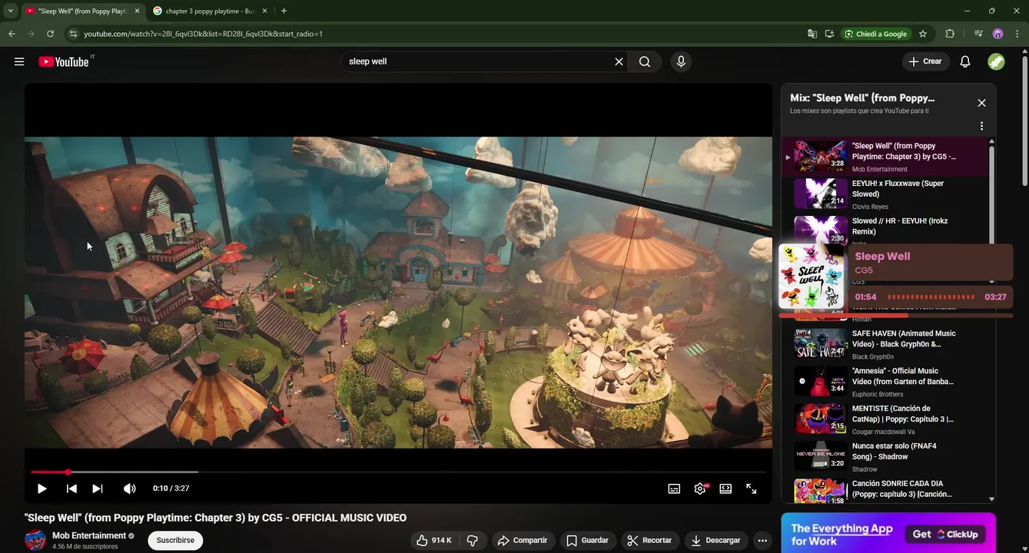Seek on the video progress bar

pos(398,472)
